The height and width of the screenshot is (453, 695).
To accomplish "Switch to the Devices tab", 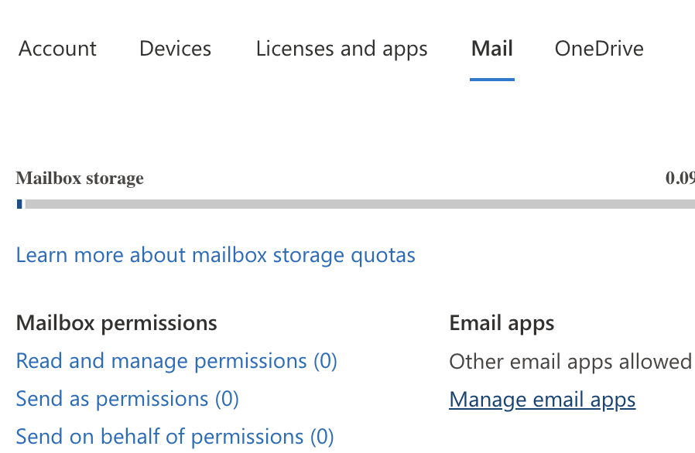I will (175, 48).
